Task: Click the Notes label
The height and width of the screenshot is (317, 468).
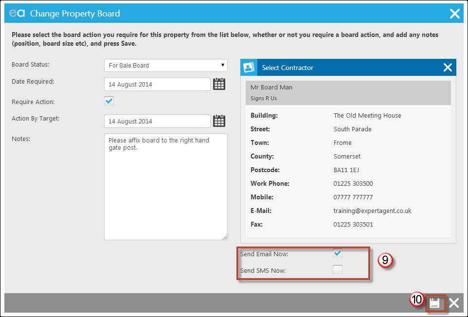Action: (x=21, y=139)
